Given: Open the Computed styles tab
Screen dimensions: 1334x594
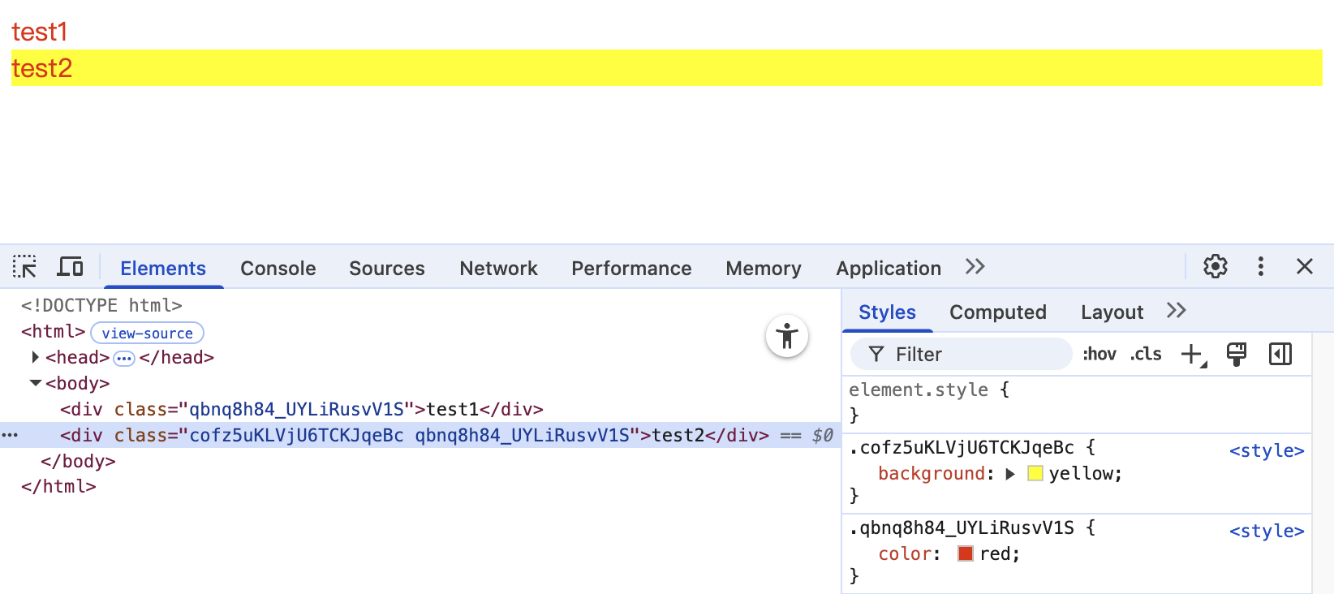Looking at the screenshot, I should (997, 312).
